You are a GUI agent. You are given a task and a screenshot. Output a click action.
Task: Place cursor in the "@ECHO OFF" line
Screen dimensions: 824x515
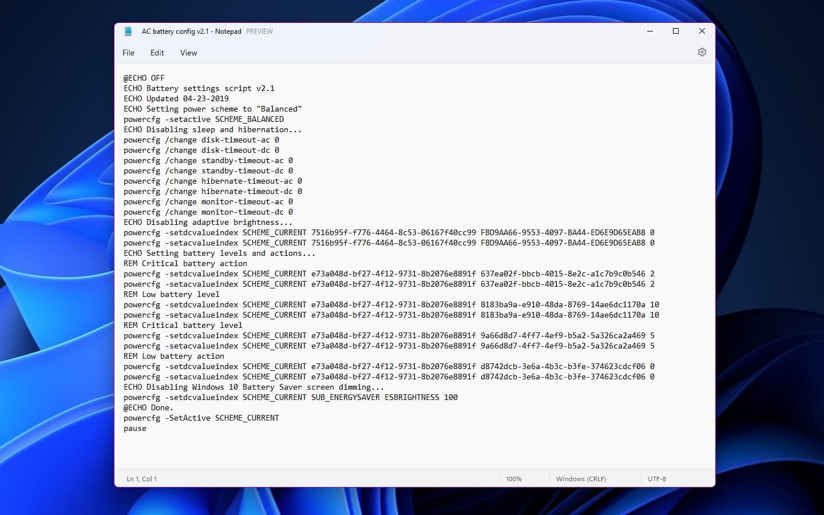click(x=144, y=78)
